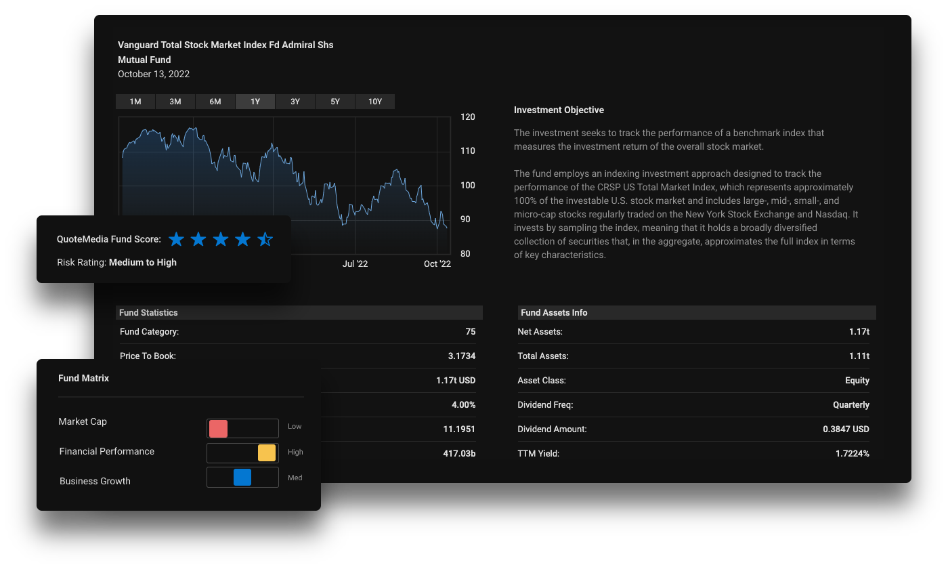Click the red Market Cap indicator
The height and width of the screenshot is (569, 948).
218,429
